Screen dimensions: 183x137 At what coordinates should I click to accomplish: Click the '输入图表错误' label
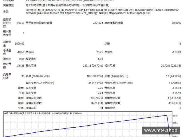pyautogui.click(x=7, y=33)
